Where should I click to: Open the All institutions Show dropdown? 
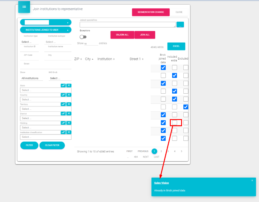point(32,78)
